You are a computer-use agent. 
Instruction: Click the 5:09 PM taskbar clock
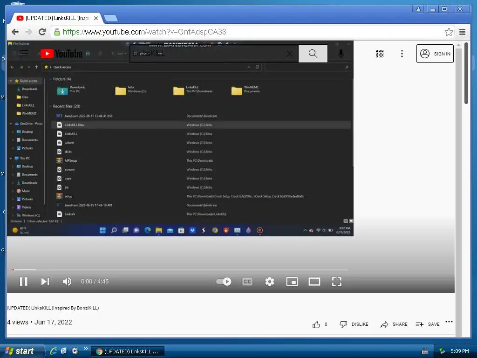(x=460, y=351)
